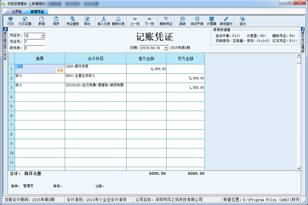Go to previous voucher 上一张
Viewport: 308px width, 205px height.
[x=135, y=21]
